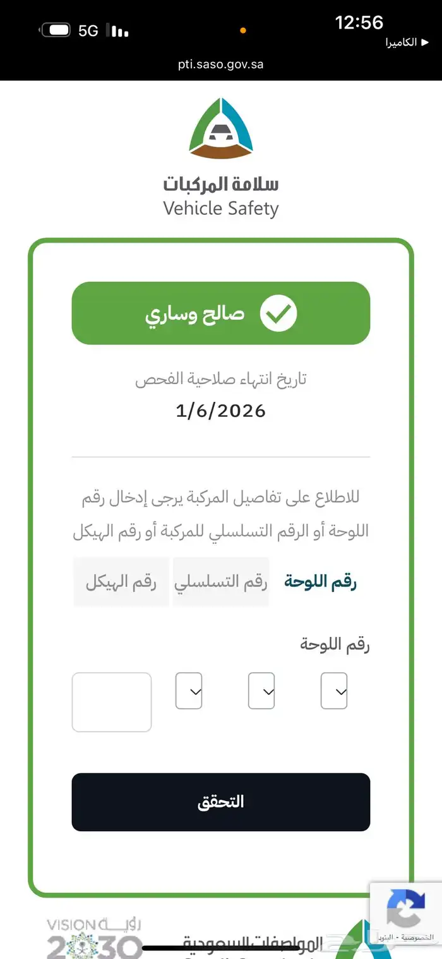The image size is (442, 959).
Task: Tap the battery indicator in status bar
Action: (56, 30)
